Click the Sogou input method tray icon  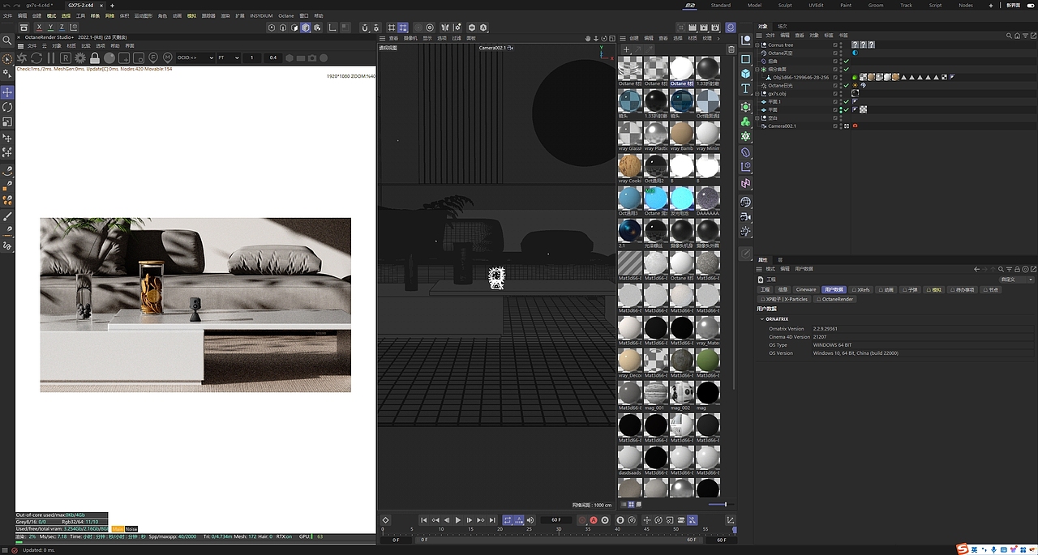(962, 550)
